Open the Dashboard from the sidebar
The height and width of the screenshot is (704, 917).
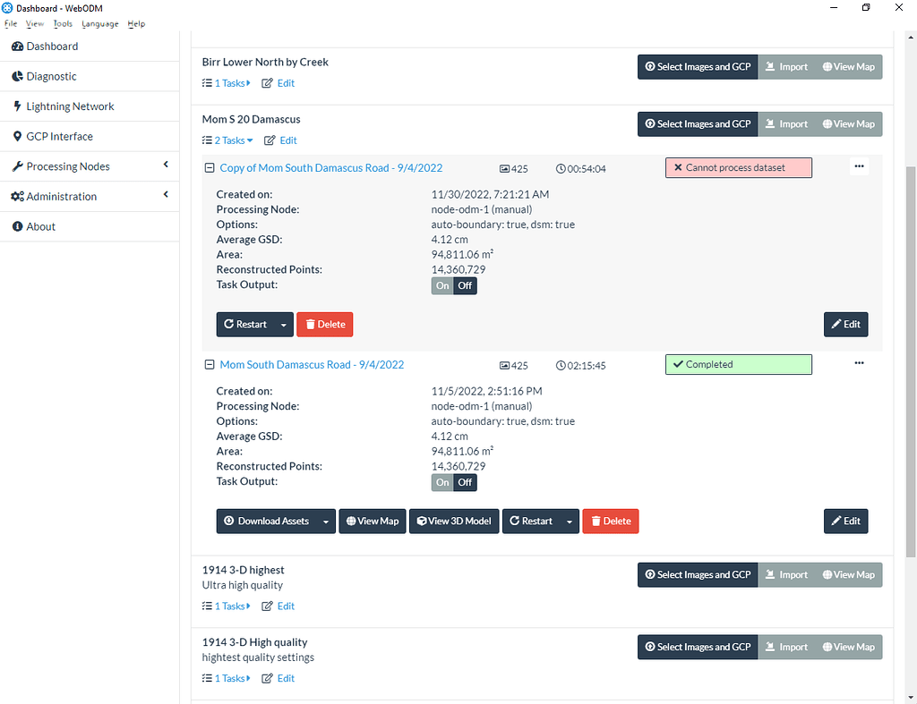tap(52, 46)
